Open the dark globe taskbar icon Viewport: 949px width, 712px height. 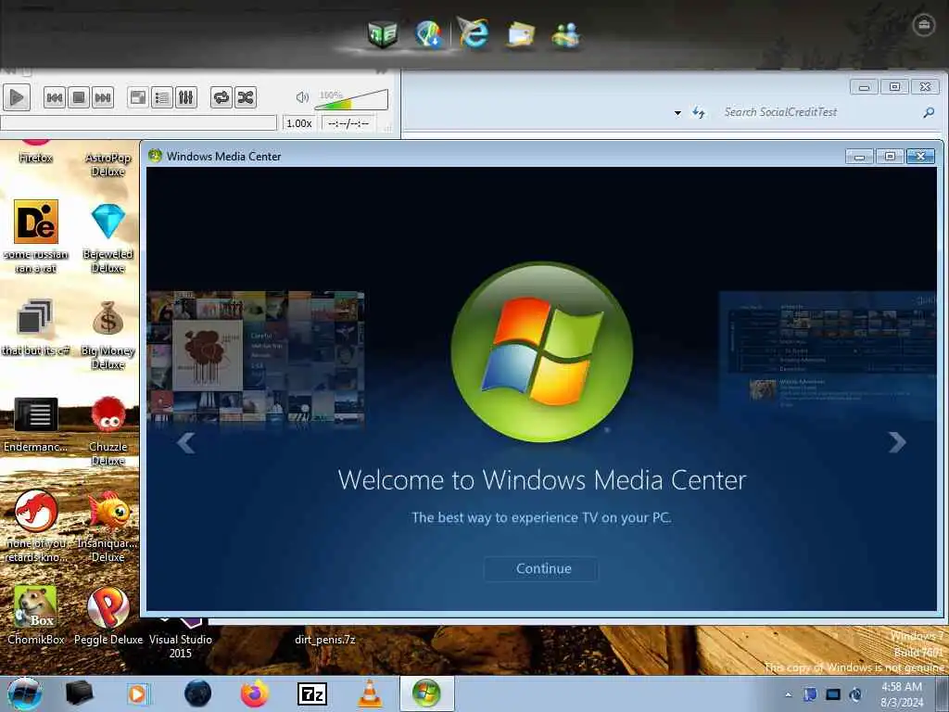[197, 693]
